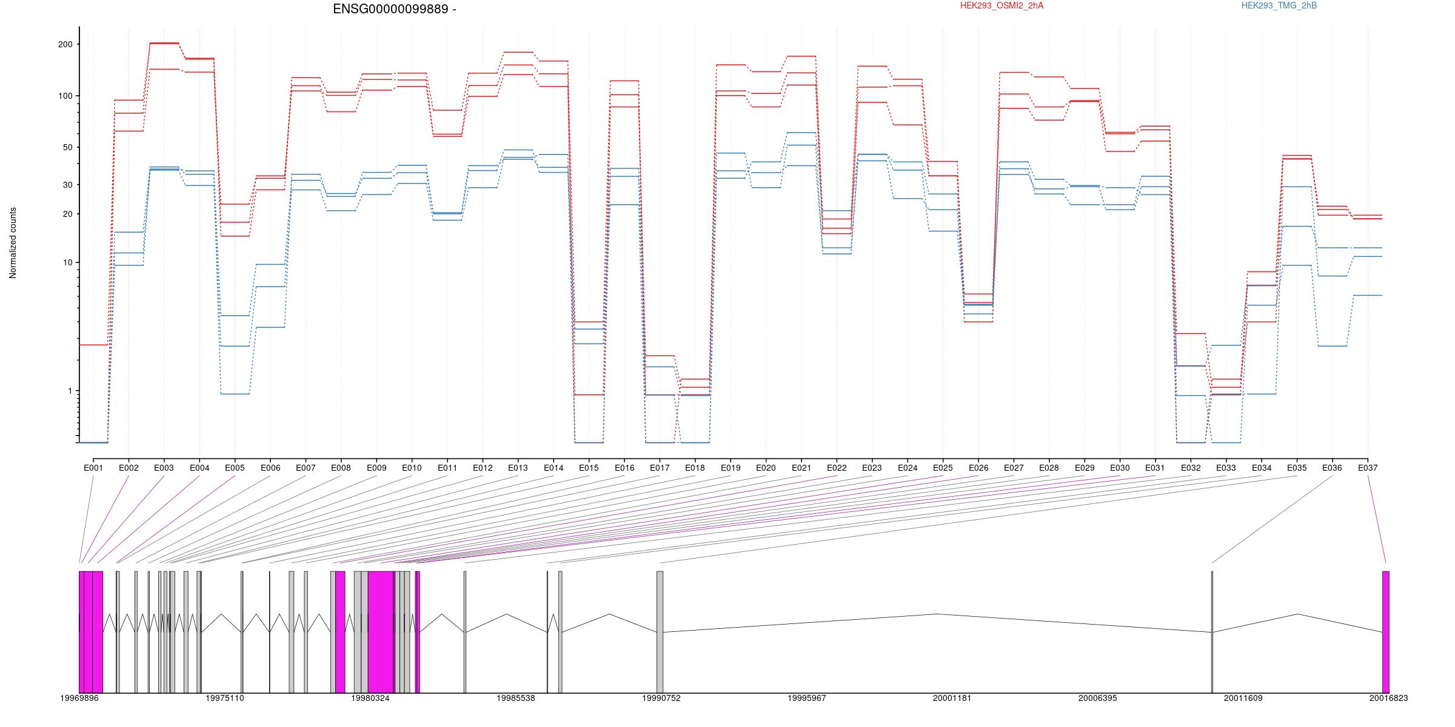
Task: Click exon label E023
Action: click(872, 468)
